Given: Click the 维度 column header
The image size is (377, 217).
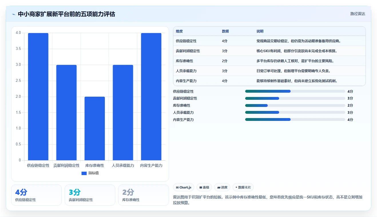Looking at the screenshot, I should click(x=179, y=31).
